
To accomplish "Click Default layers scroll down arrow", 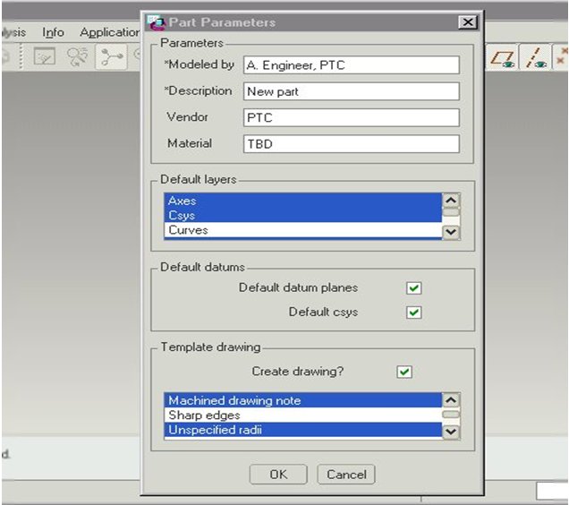I will click(x=451, y=231).
